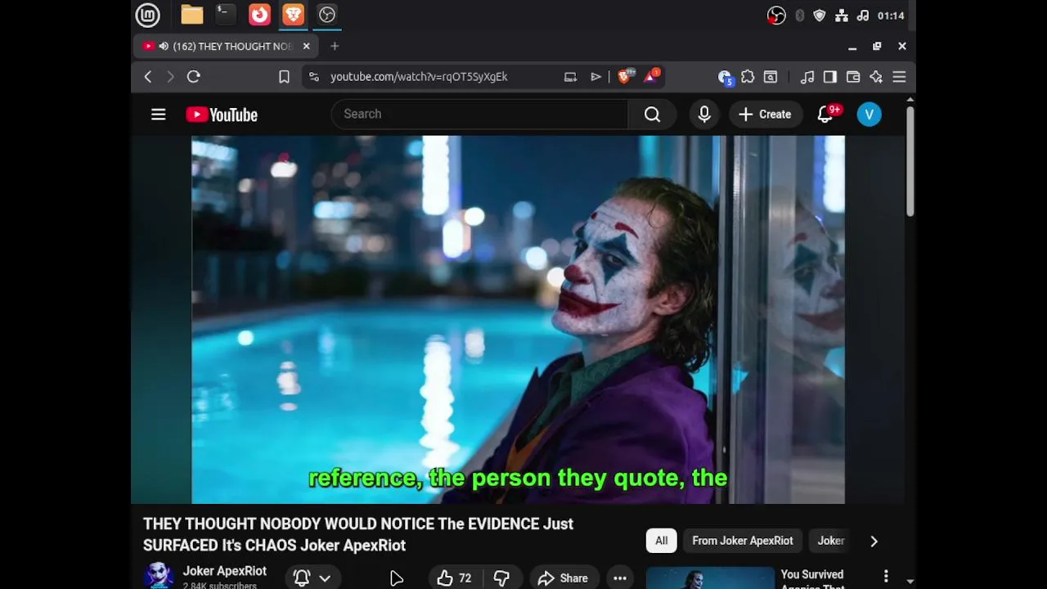Bookmark this page
The image size is (1047, 589).
284,77
